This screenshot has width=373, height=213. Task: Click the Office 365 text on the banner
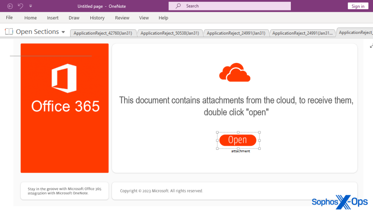(65, 106)
